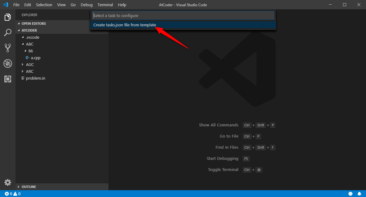Select the AGC folder label

coord(30,64)
